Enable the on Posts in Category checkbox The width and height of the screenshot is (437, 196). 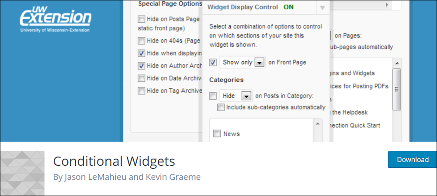(213, 96)
